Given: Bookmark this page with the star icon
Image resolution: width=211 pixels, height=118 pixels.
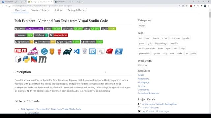Looking at the screenshot, I should click(x=187, y=6).
